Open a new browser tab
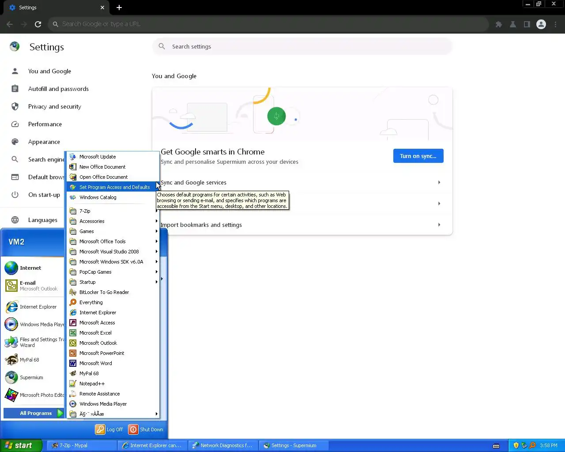This screenshot has height=452, width=565. pyautogui.click(x=119, y=8)
